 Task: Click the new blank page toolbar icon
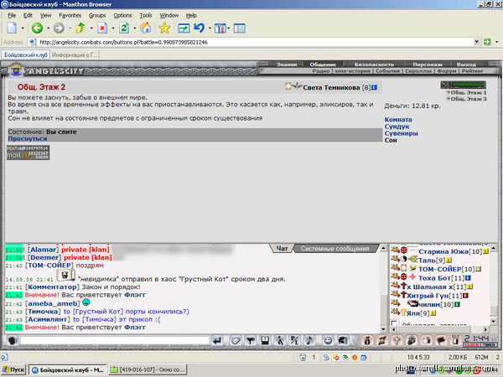[x=12, y=28]
